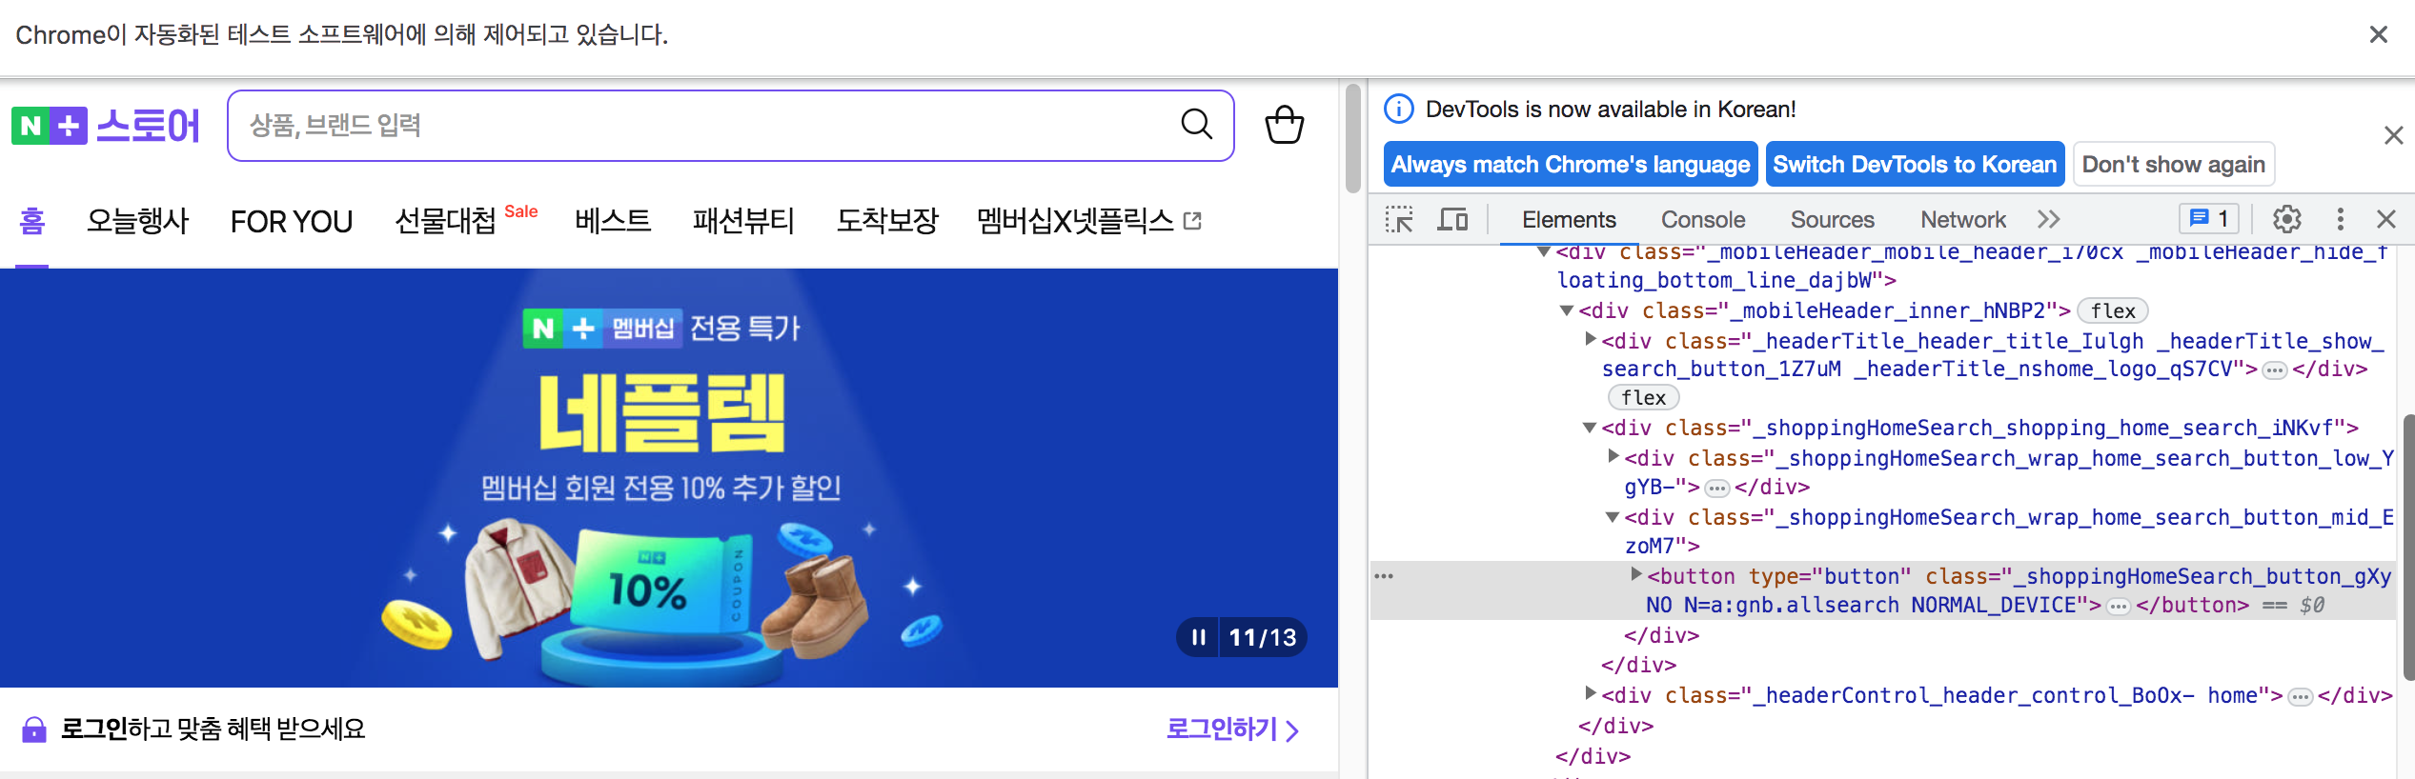The width and height of the screenshot is (2415, 779).
Task: Activate the inspect element picker icon
Action: pyautogui.click(x=1399, y=219)
